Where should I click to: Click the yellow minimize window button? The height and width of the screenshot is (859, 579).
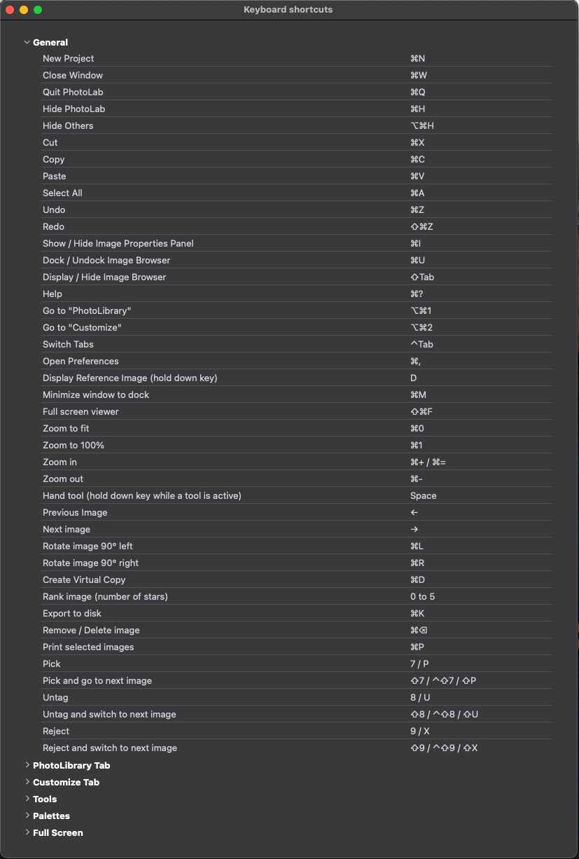[24, 10]
